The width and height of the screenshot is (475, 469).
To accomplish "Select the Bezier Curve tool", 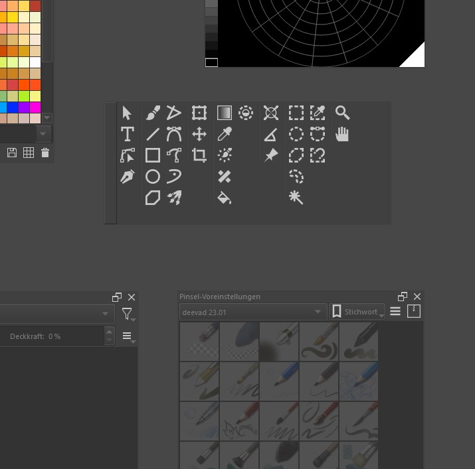I will click(x=174, y=134).
